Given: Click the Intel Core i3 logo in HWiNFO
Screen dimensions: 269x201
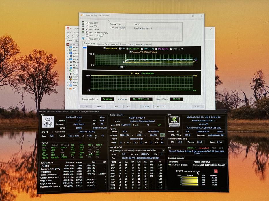Looking at the screenshot, I should [48, 122].
